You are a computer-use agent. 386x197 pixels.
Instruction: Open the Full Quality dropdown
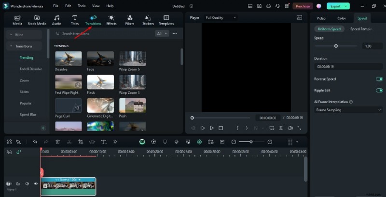[x=221, y=18]
